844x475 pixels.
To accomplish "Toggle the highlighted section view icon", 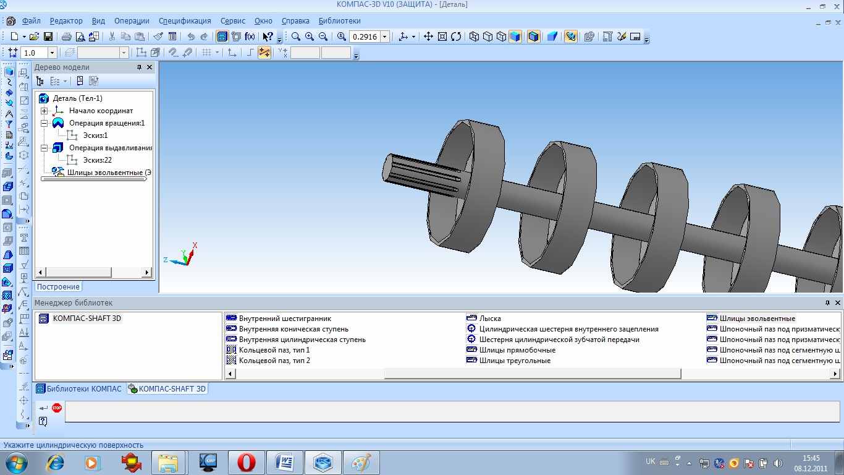I will pos(570,36).
